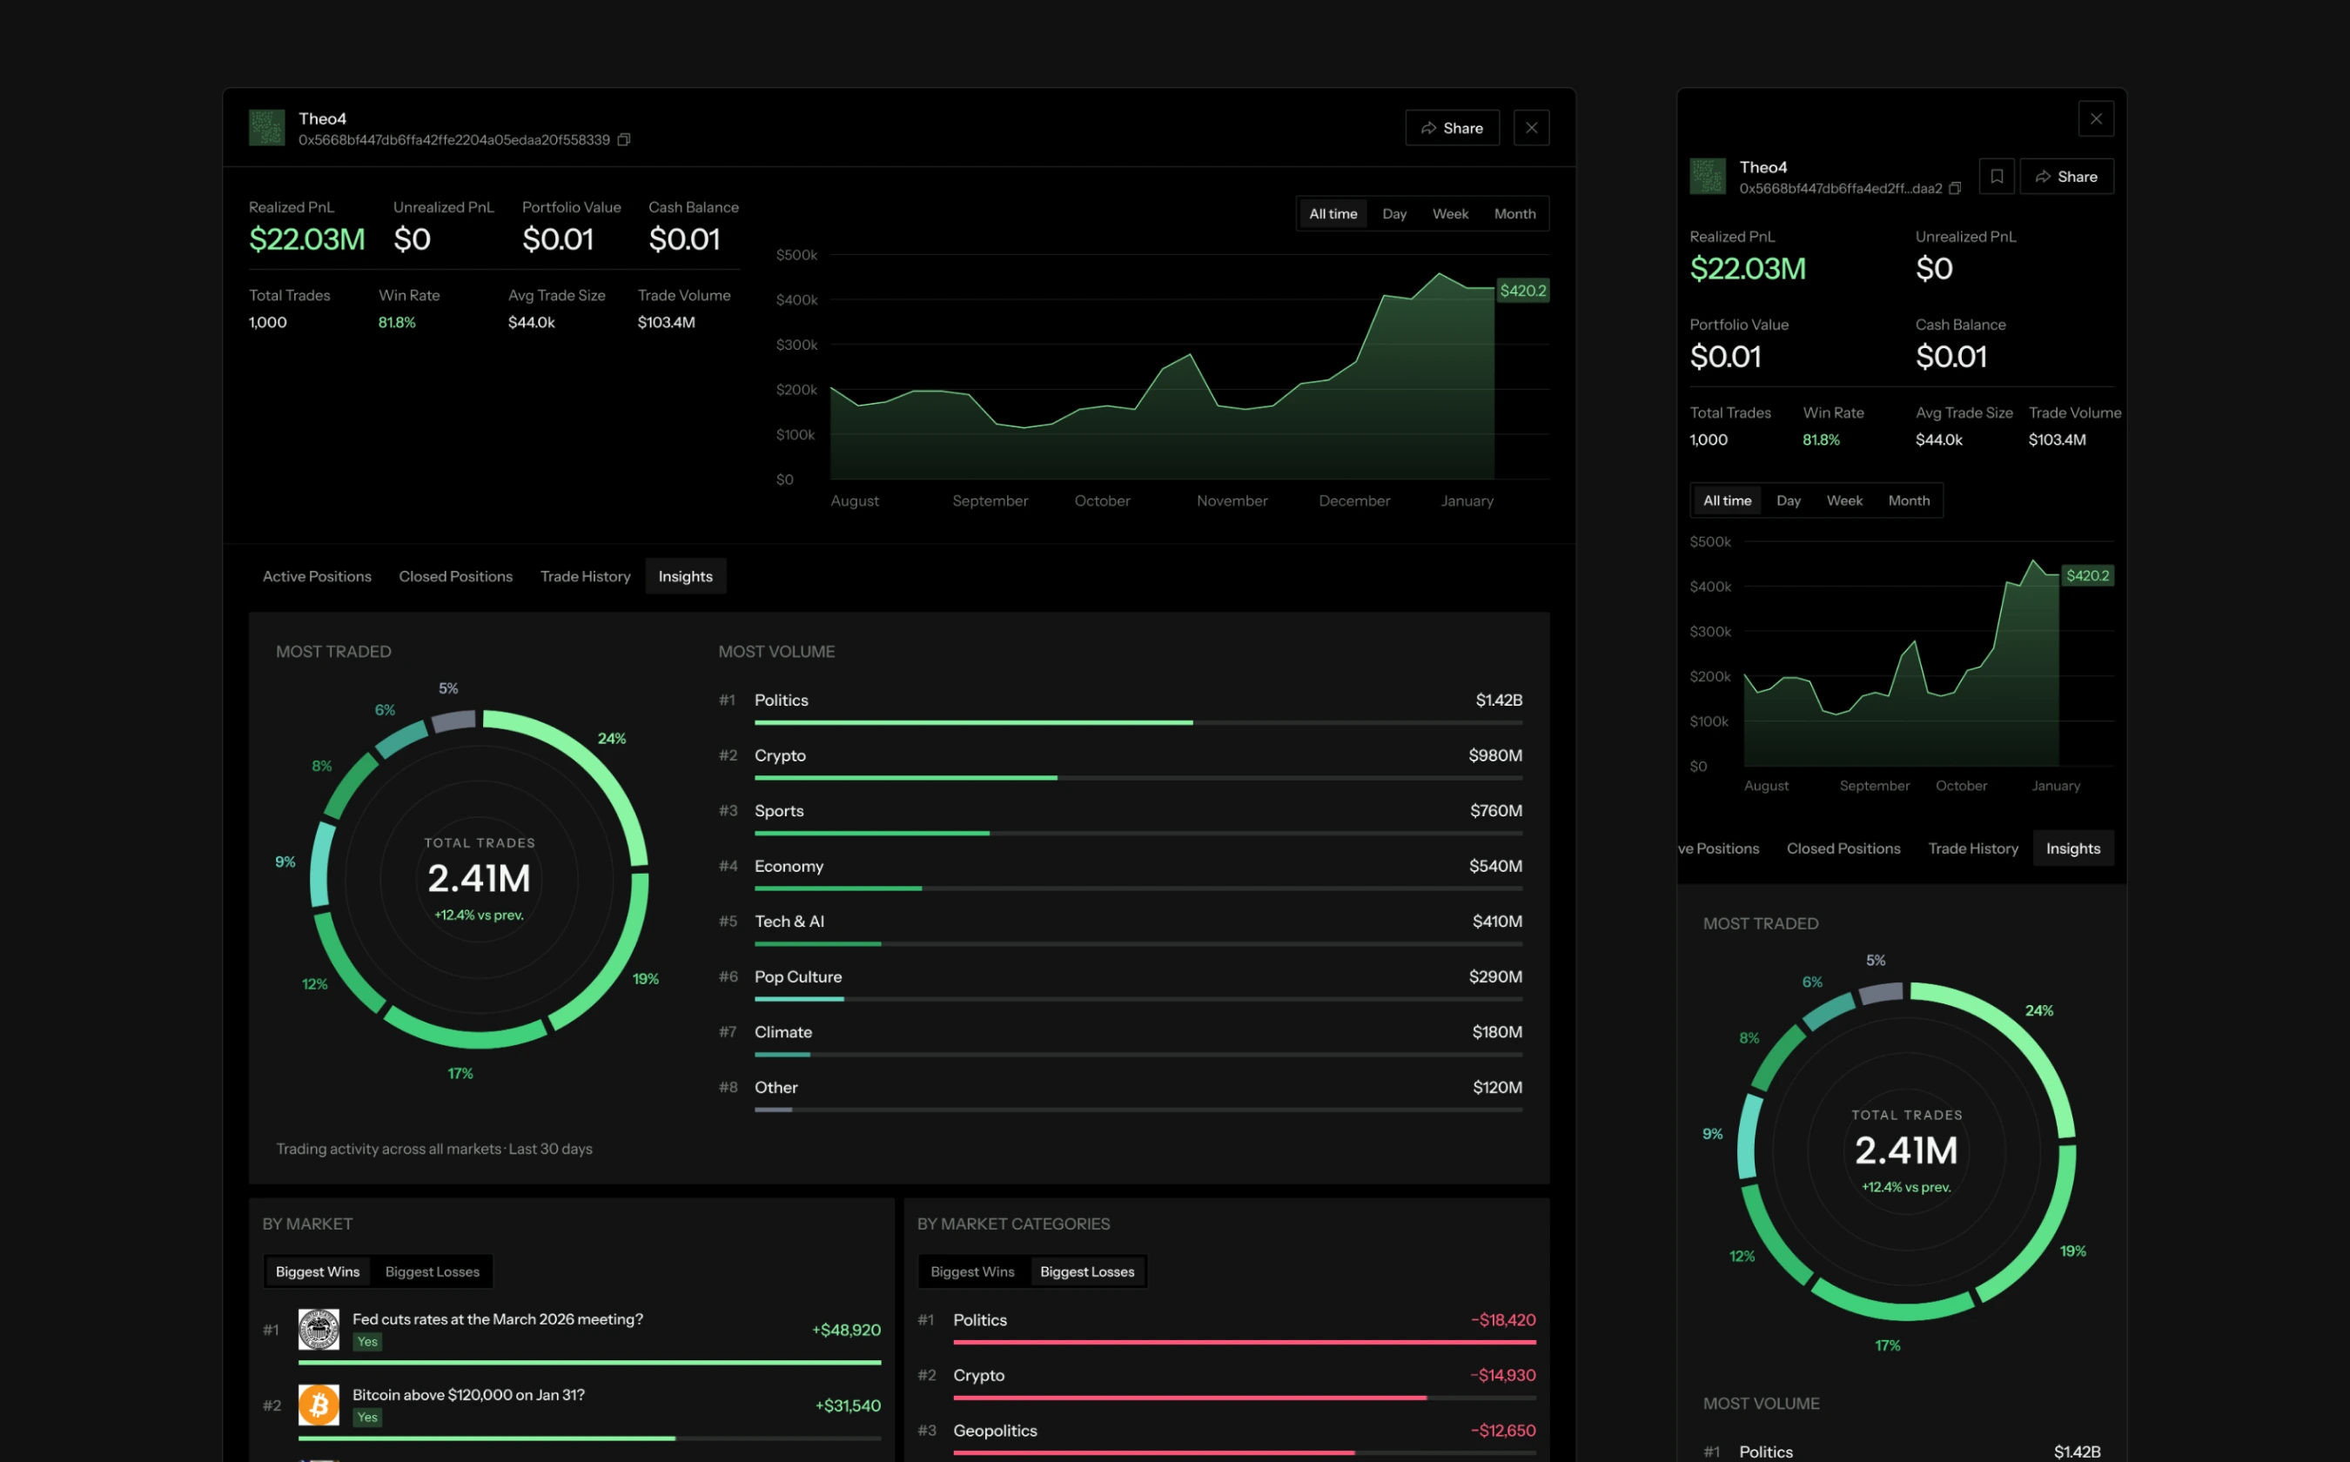Close the right profile panel
The height and width of the screenshot is (1462, 2350).
[x=2096, y=119]
